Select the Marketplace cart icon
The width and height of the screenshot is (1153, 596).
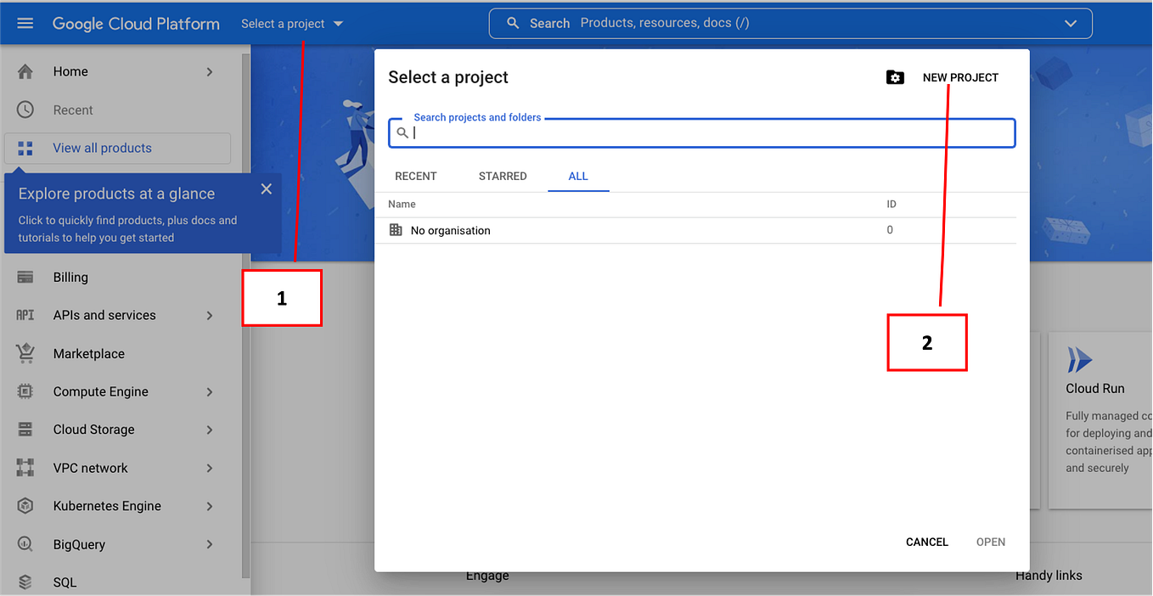point(25,353)
